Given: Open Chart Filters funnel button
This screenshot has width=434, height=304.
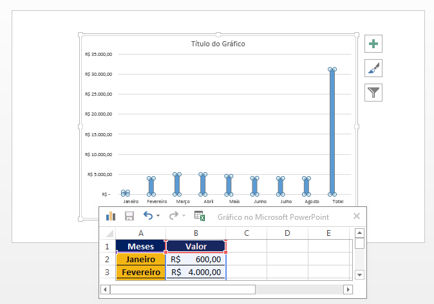Looking at the screenshot, I should (373, 92).
